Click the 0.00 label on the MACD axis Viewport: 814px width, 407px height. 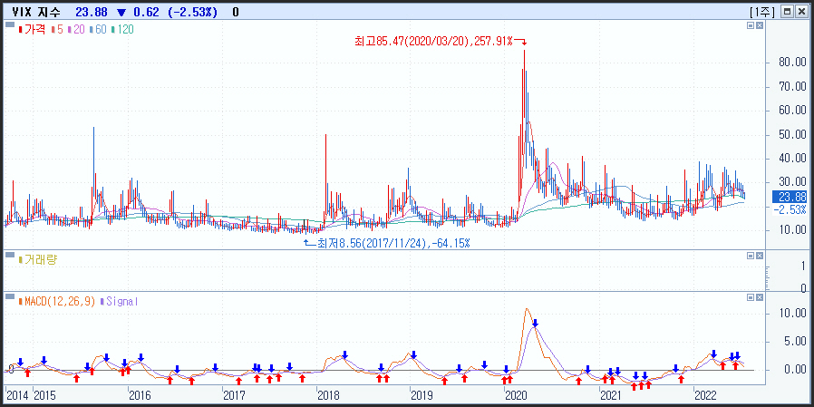click(795, 370)
